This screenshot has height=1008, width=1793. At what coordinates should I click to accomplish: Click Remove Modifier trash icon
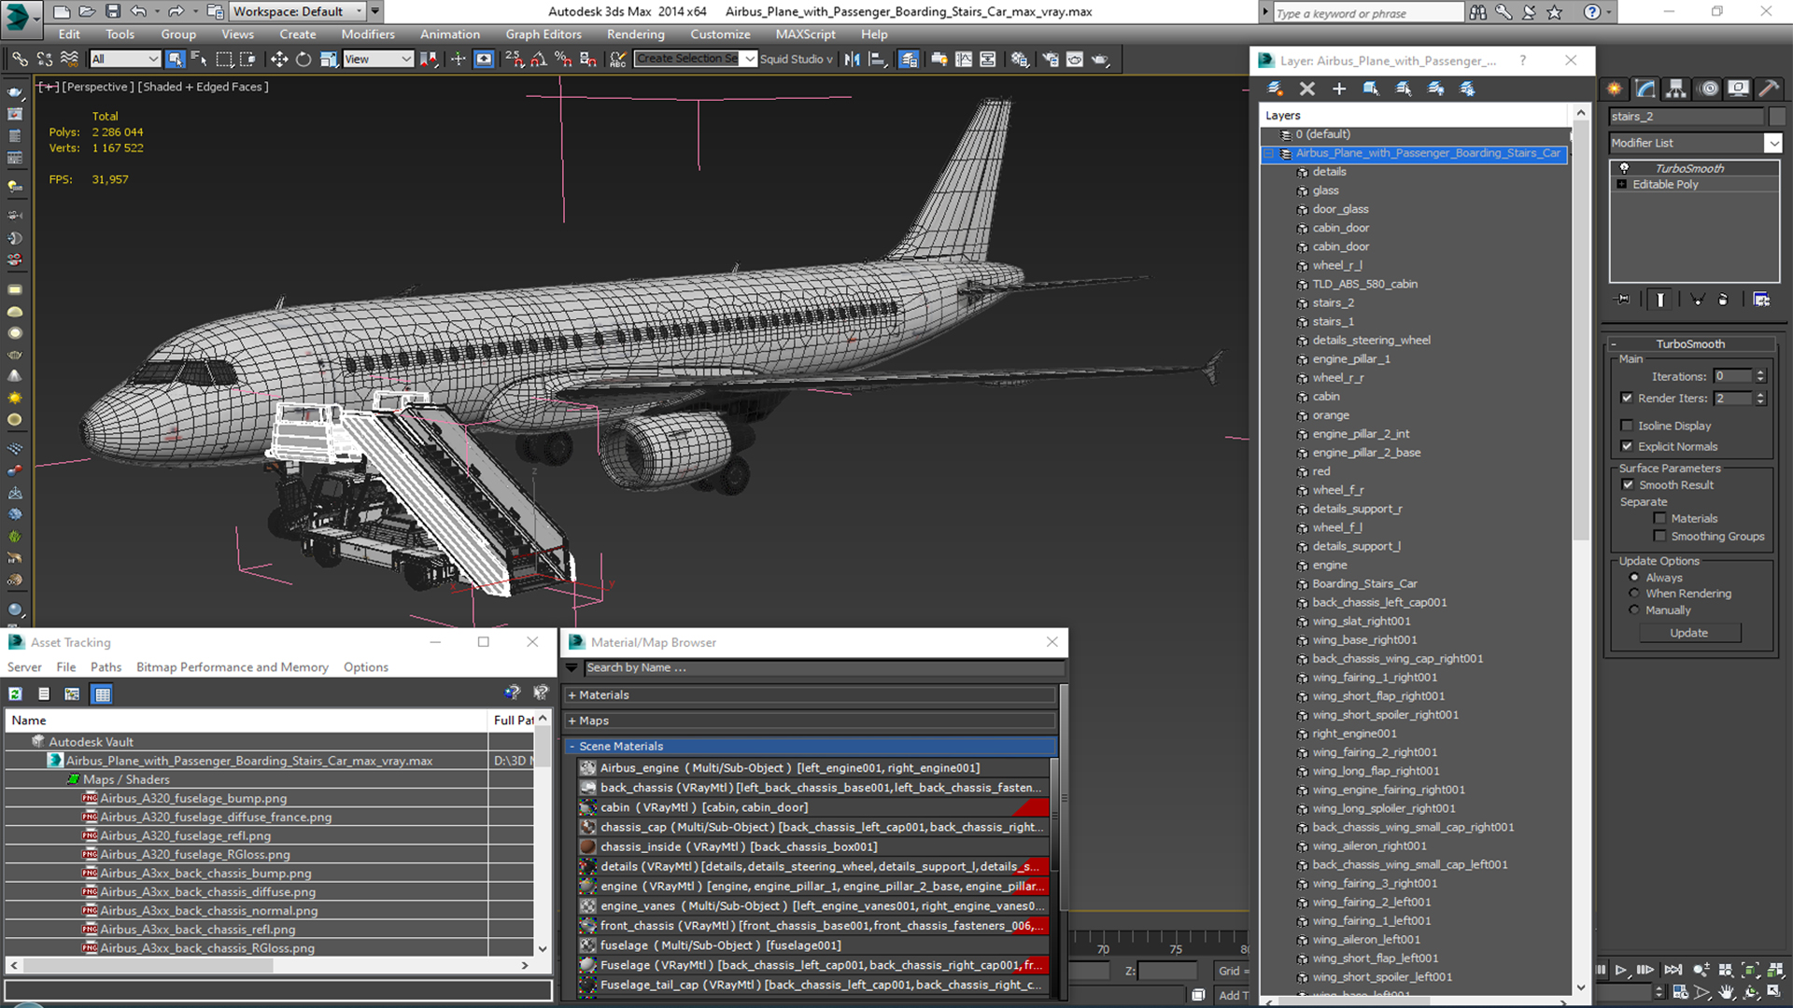pyautogui.click(x=1723, y=300)
